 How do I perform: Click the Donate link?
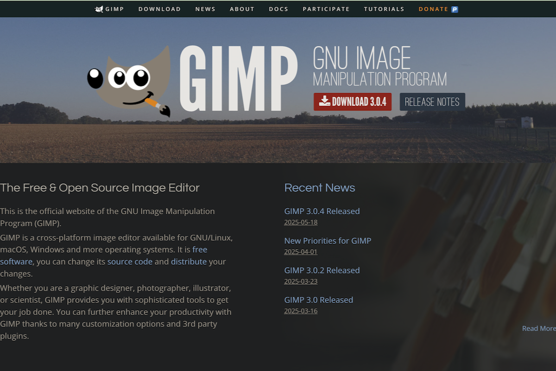click(433, 9)
